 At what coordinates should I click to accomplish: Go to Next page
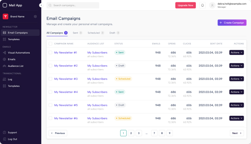coord(237,133)
